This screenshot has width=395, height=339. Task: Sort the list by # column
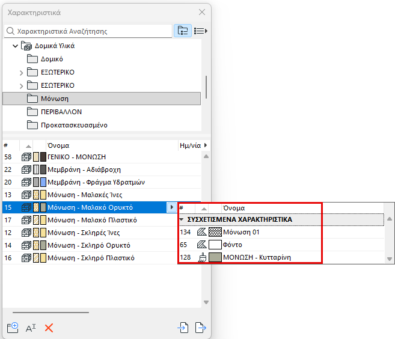(6, 145)
